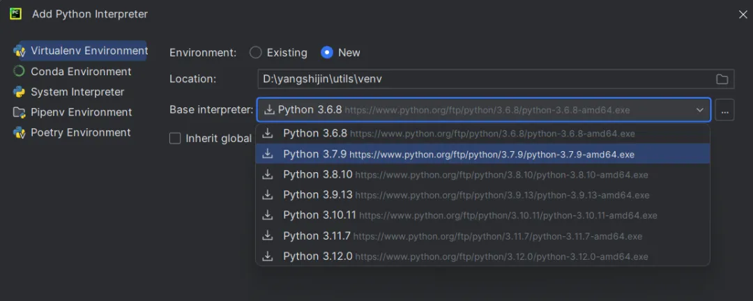753x301 pixels.
Task: Click the Poetry Environment python icon
Action: (x=20, y=132)
